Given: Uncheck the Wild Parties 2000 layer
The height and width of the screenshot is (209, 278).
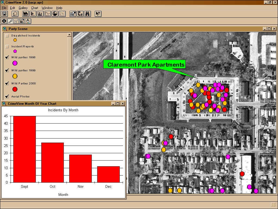Looking at the screenshot, I should 7,83.
